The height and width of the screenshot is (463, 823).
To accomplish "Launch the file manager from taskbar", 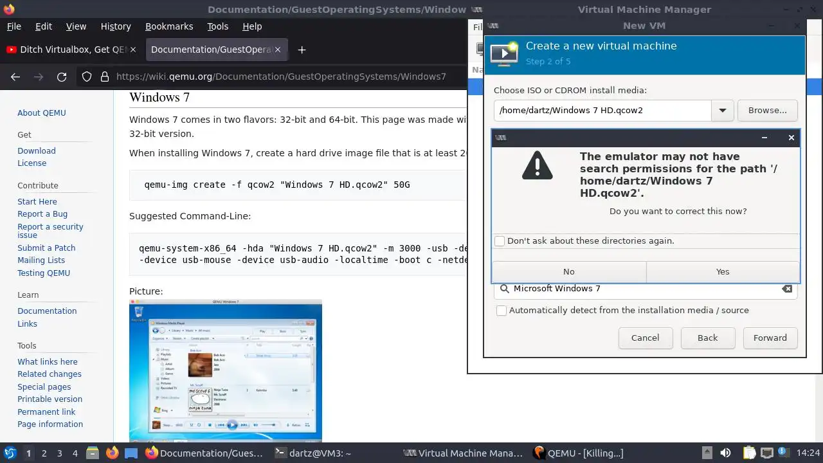I will pyautogui.click(x=92, y=453).
